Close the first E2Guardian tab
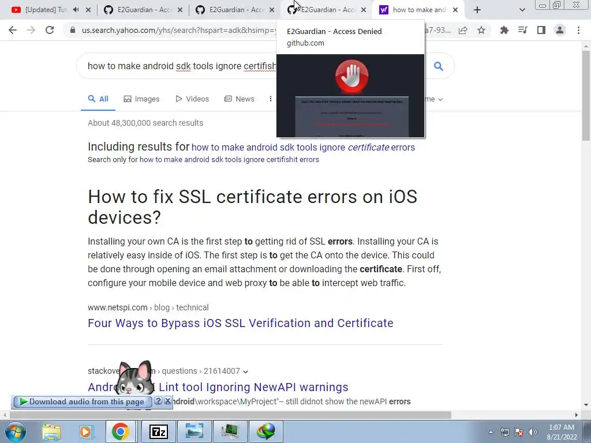 click(x=180, y=10)
